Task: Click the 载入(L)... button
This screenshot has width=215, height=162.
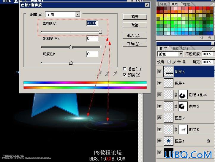Action: 135,36
